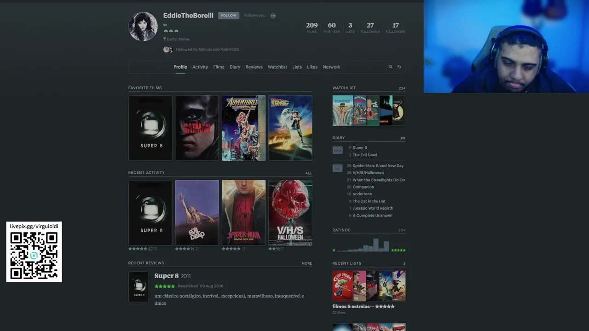Open The Evil Dead poster in Recent Activity
This screenshot has width=589, height=331.
click(197, 212)
